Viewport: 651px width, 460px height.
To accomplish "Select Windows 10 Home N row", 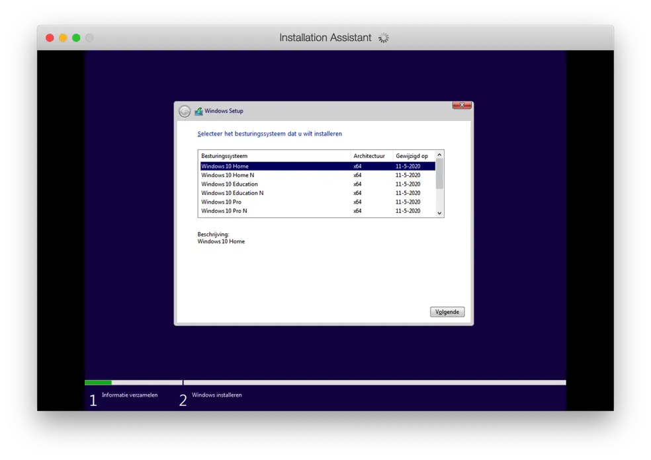I will (318, 175).
